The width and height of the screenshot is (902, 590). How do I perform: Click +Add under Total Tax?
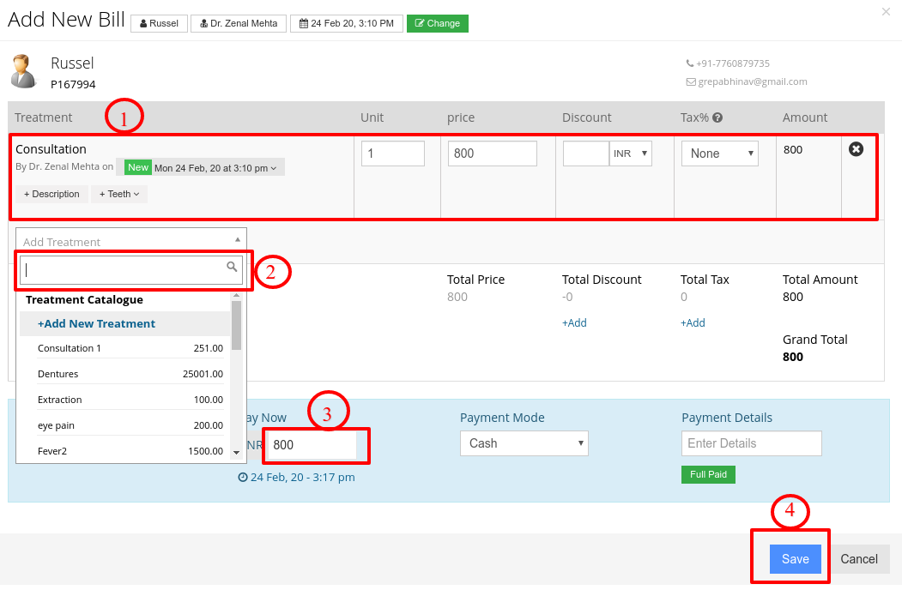click(693, 323)
